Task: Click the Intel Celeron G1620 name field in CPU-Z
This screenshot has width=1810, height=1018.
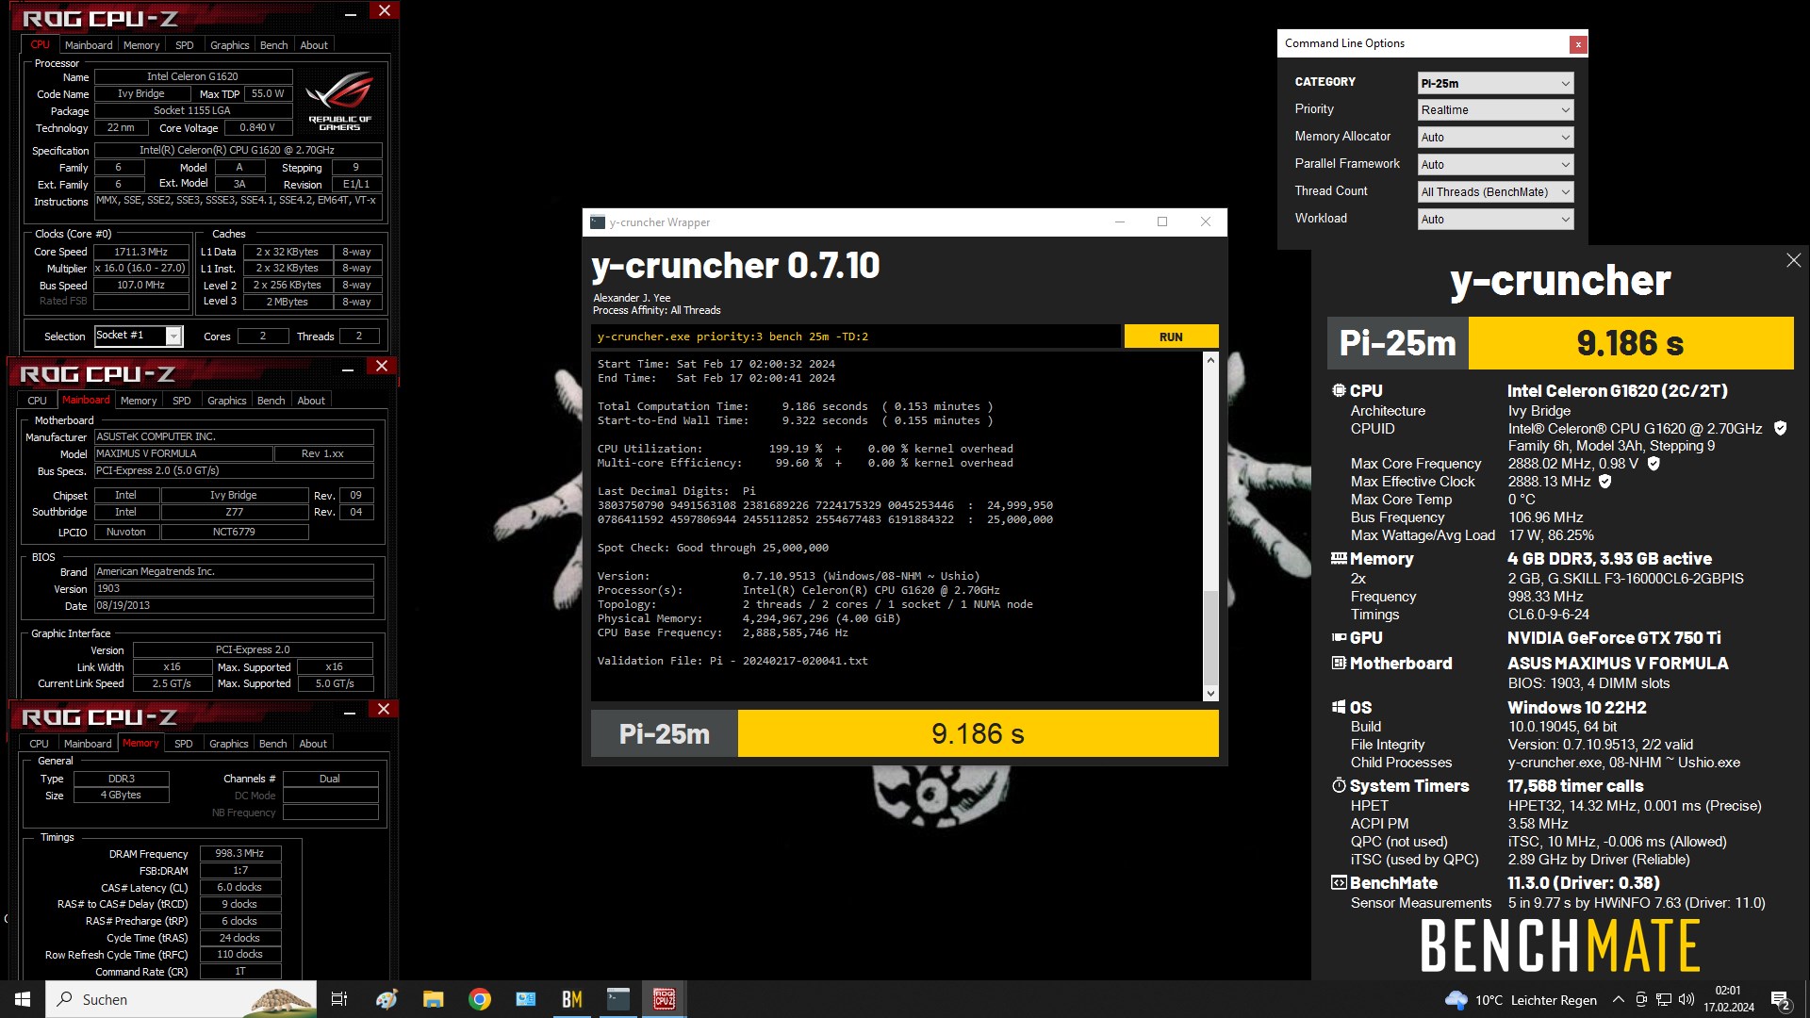Action: click(x=193, y=76)
